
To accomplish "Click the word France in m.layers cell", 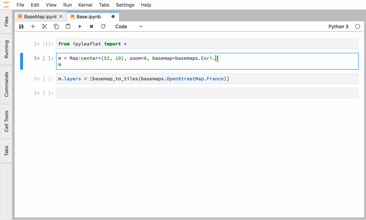I will point(215,79).
